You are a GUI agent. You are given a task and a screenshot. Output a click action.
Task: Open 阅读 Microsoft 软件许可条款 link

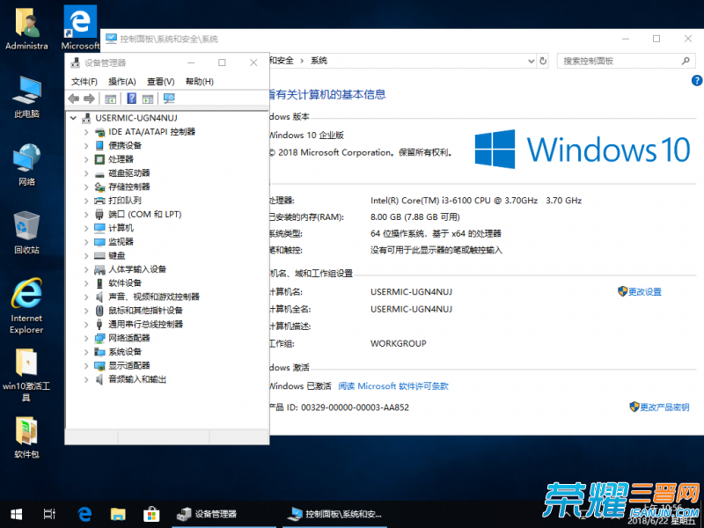[393, 386]
